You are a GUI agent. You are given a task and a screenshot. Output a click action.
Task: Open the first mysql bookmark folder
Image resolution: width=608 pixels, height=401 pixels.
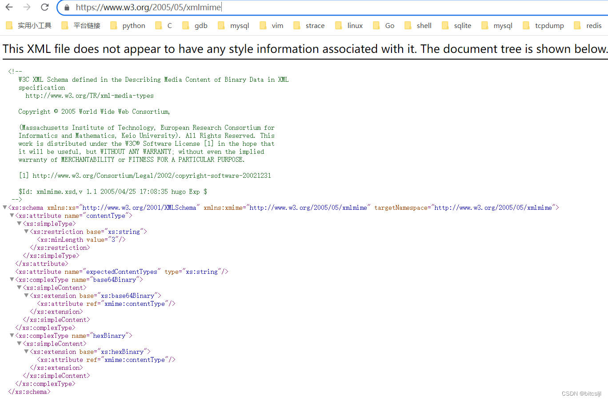pos(234,25)
